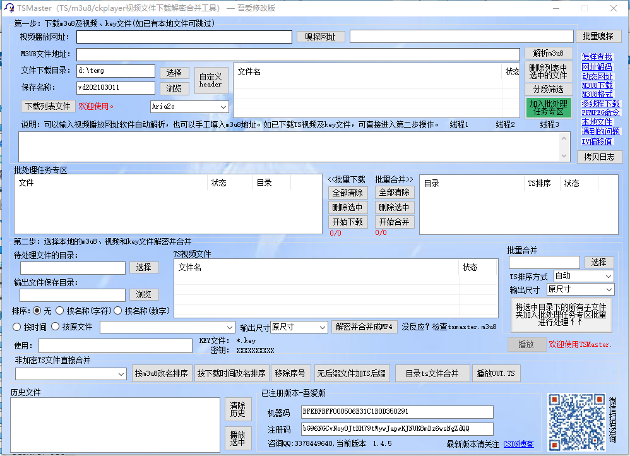
Task: Parse the playlist using 解析m3u8
Action: (548, 53)
